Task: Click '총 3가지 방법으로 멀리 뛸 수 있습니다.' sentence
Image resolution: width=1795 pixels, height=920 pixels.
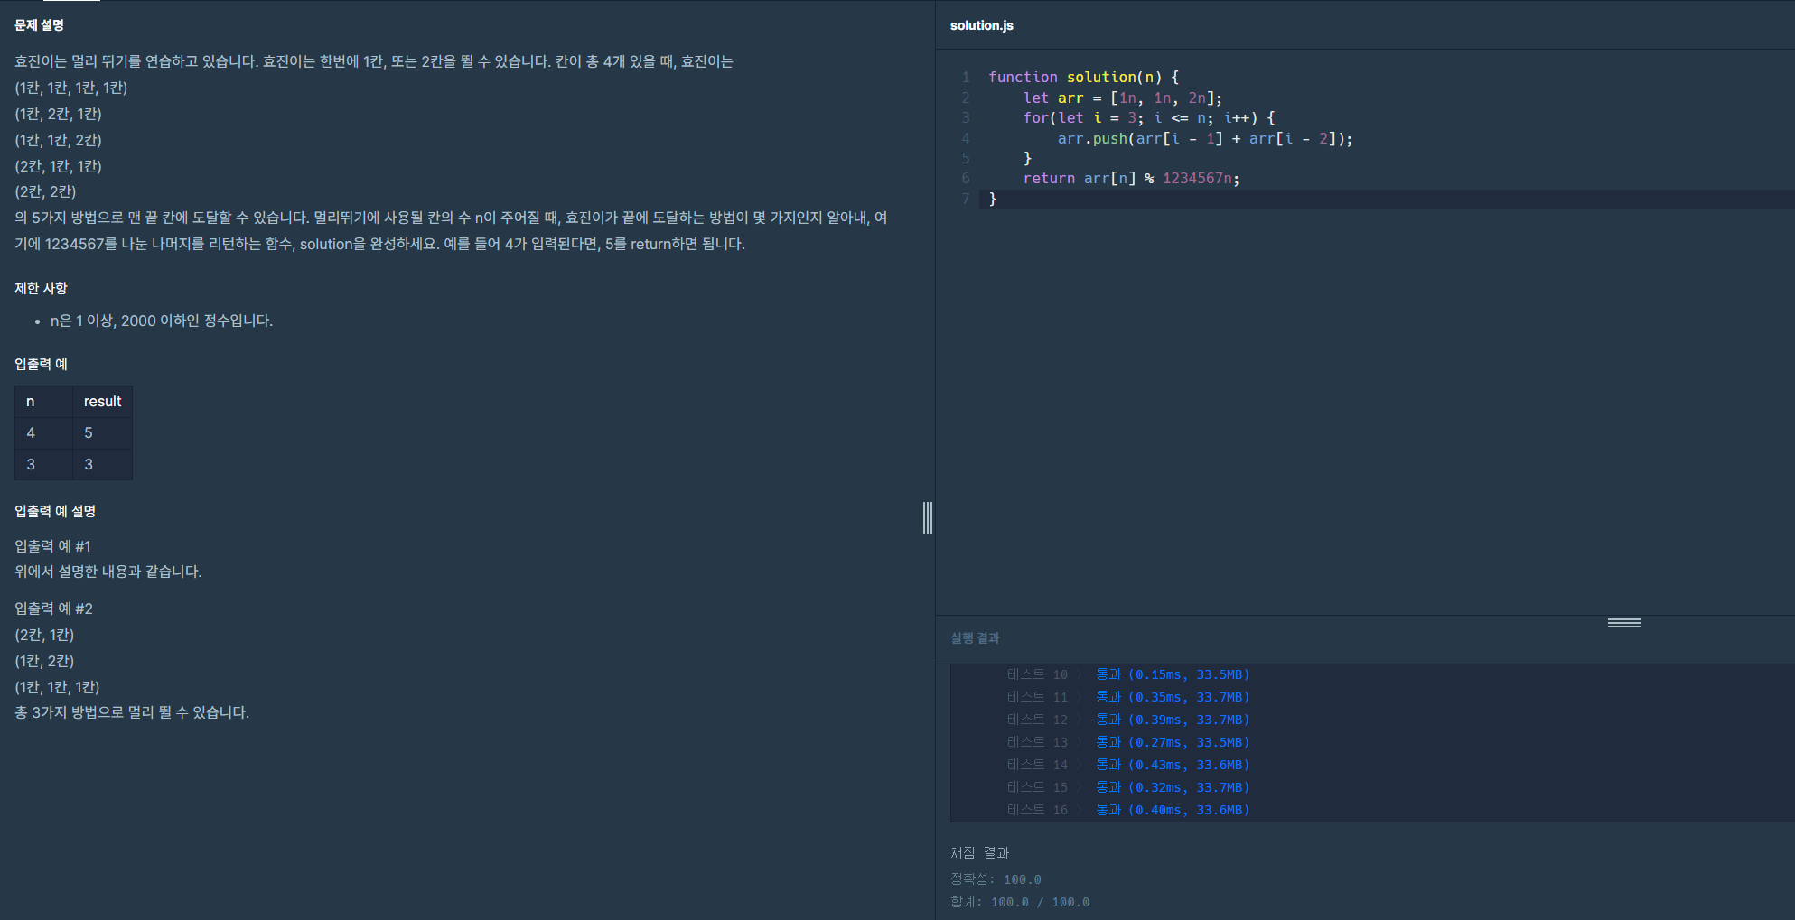Action: (x=132, y=712)
